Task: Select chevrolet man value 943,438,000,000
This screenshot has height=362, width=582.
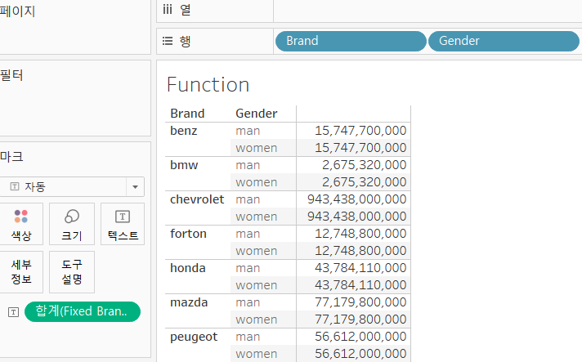Action: tap(356, 199)
